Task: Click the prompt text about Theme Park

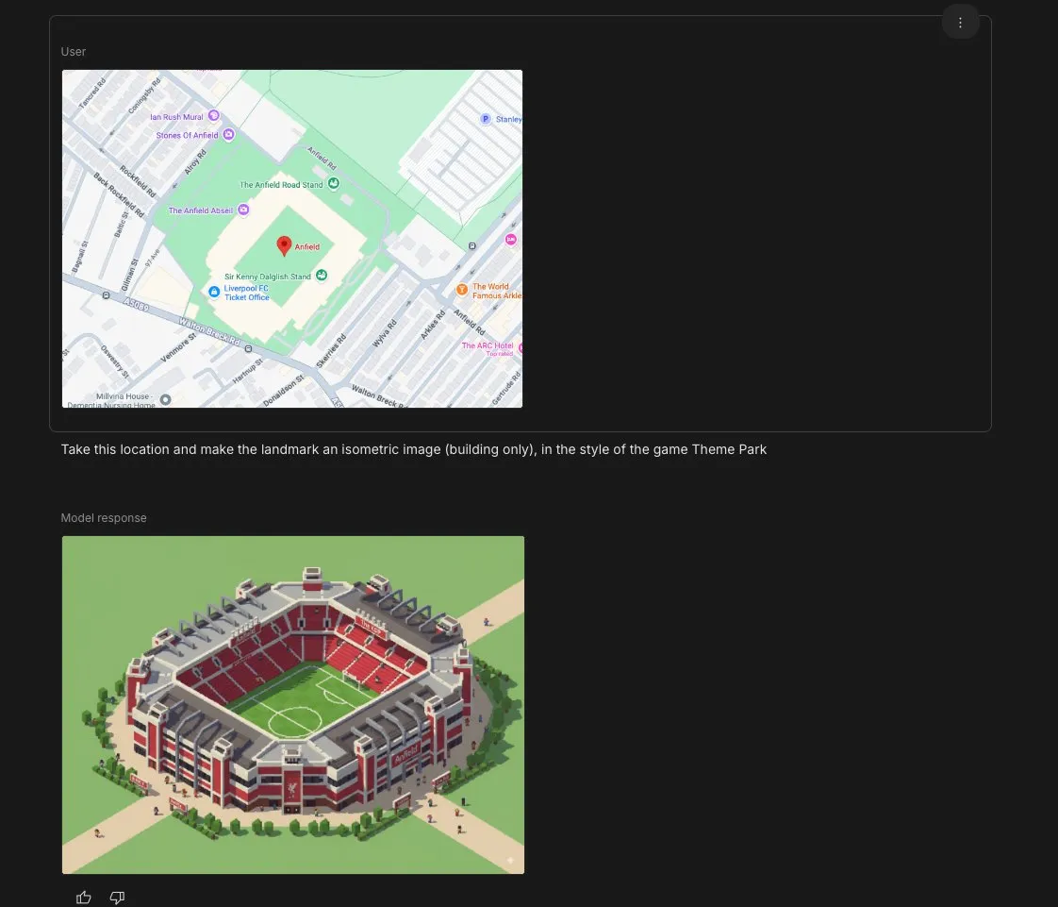Action: [413, 449]
